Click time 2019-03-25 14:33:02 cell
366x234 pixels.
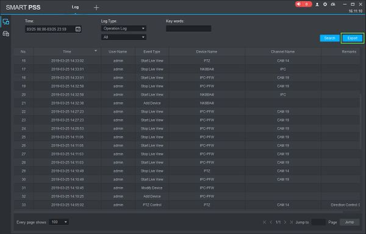click(x=68, y=60)
